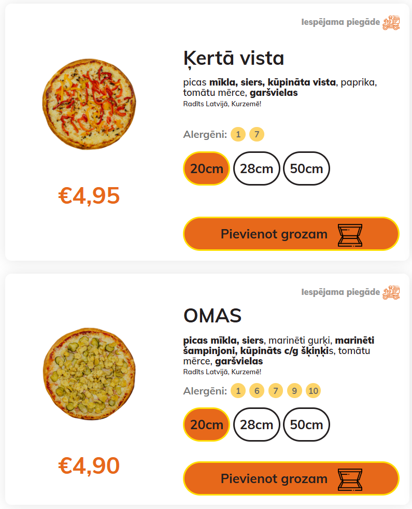Click pizza box icon in Ķertā vista cart button
Screen dimensions: 412x509
[x=350, y=235]
